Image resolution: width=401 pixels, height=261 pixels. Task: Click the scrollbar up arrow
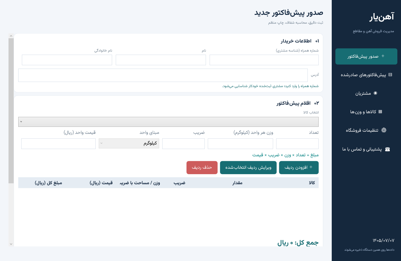[x=11, y=36]
